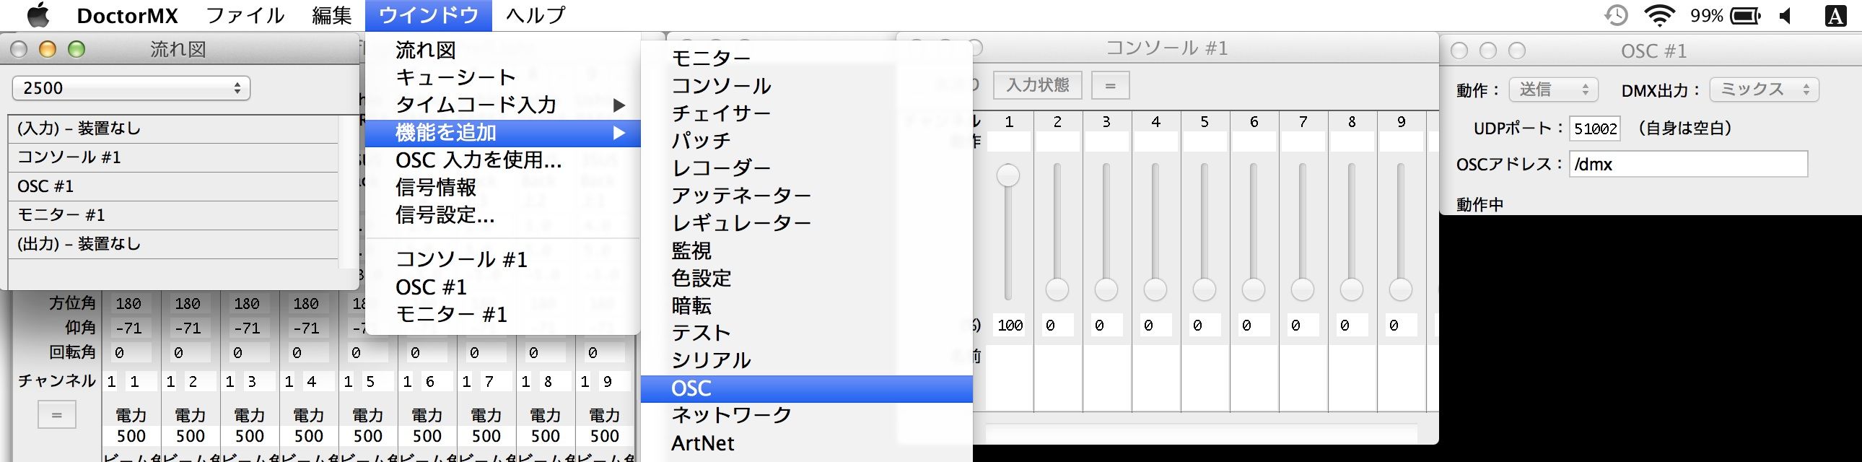1862x462 pixels.
Task: Add OSC function from submenu
Action: pyautogui.click(x=807, y=388)
